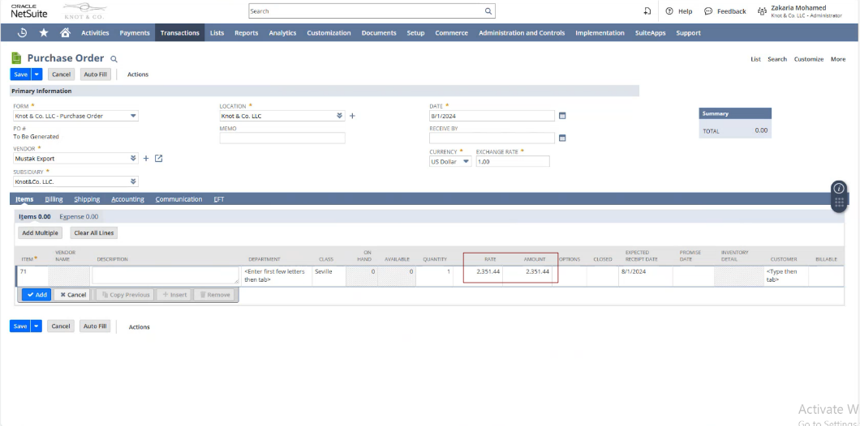Image resolution: width=860 pixels, height=426 pixels.
Task: Open the Date field calendar picker
Action: [x=562, y=116]
